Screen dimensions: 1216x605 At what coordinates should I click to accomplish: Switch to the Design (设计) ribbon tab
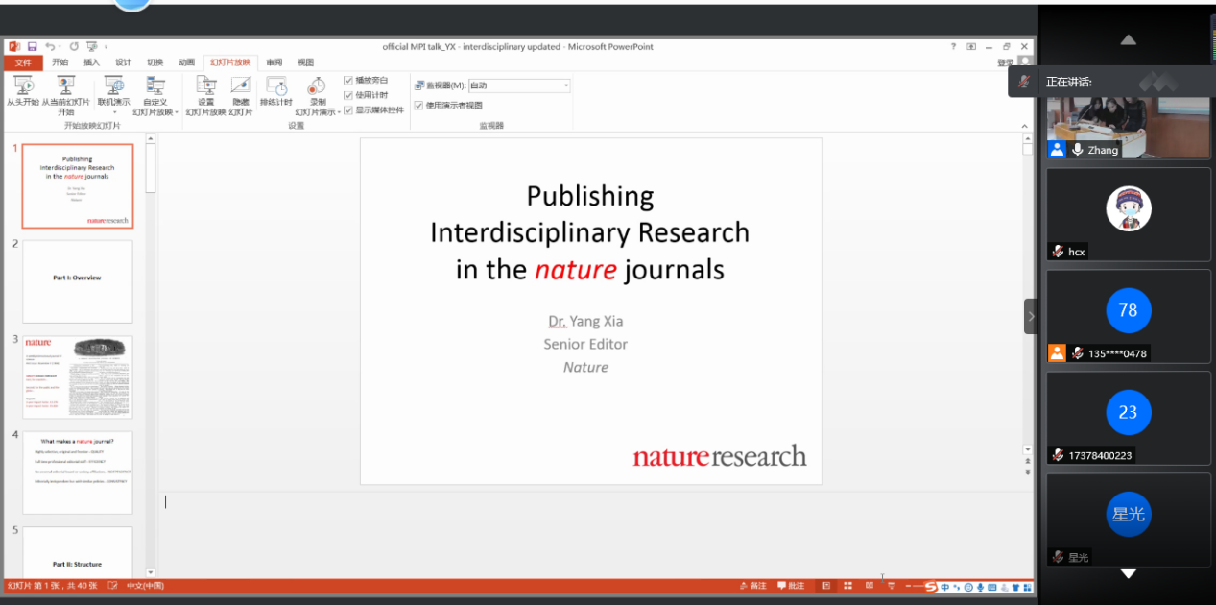pos(123,62)
